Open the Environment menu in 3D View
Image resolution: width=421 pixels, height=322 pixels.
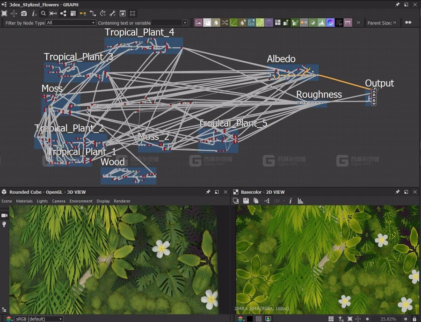[x=81, y=201]
